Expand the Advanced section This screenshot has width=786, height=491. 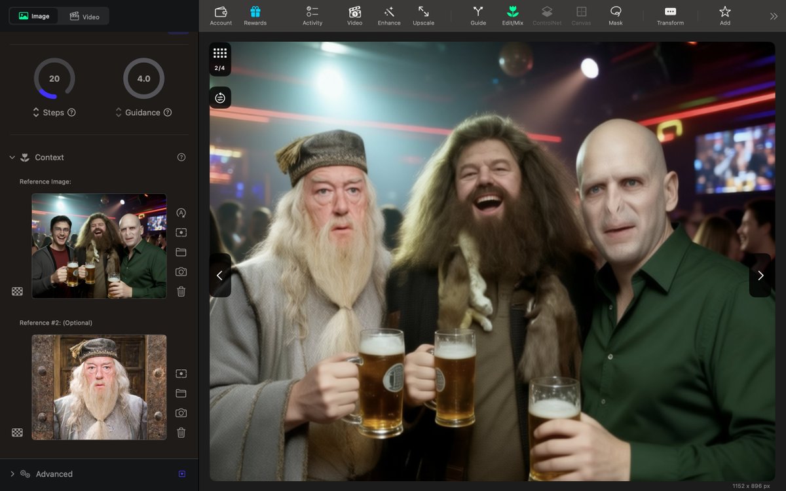coord(12,474)
